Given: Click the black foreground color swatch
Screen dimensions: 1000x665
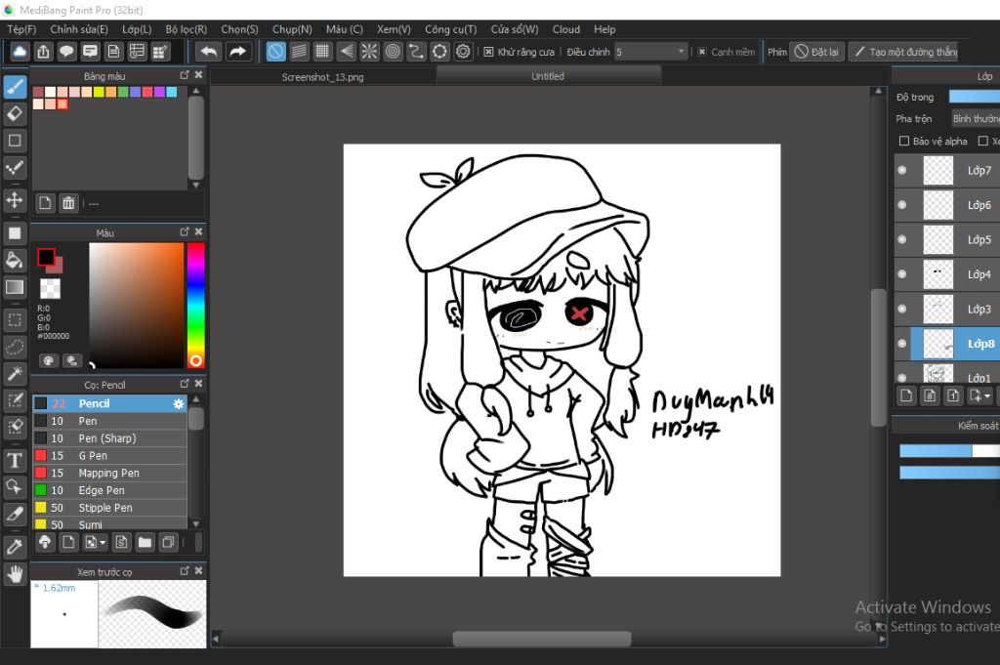Looking at the screenshot, I should point(45,257).
